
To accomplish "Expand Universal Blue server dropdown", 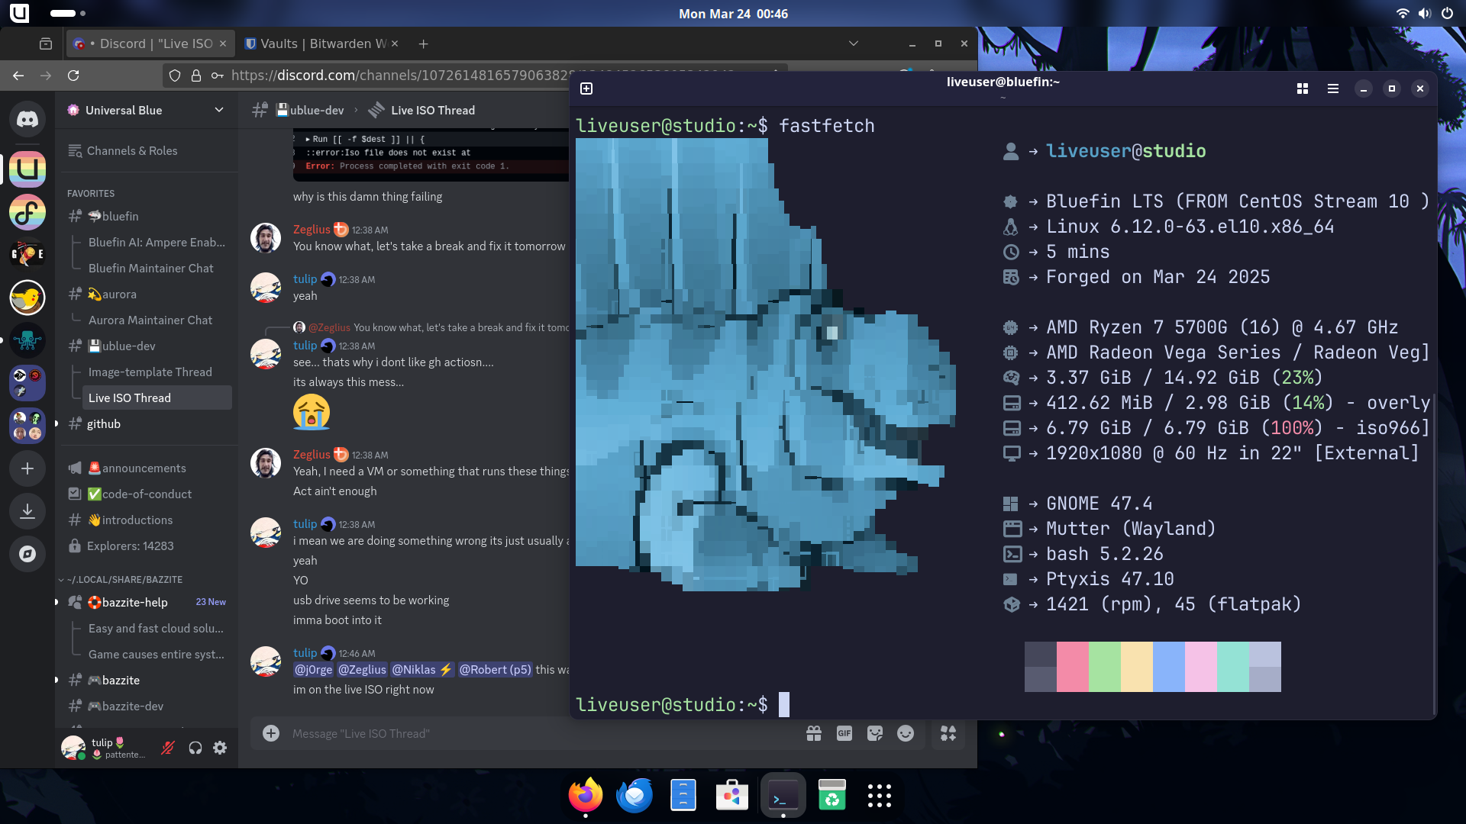I will point(219,110).
